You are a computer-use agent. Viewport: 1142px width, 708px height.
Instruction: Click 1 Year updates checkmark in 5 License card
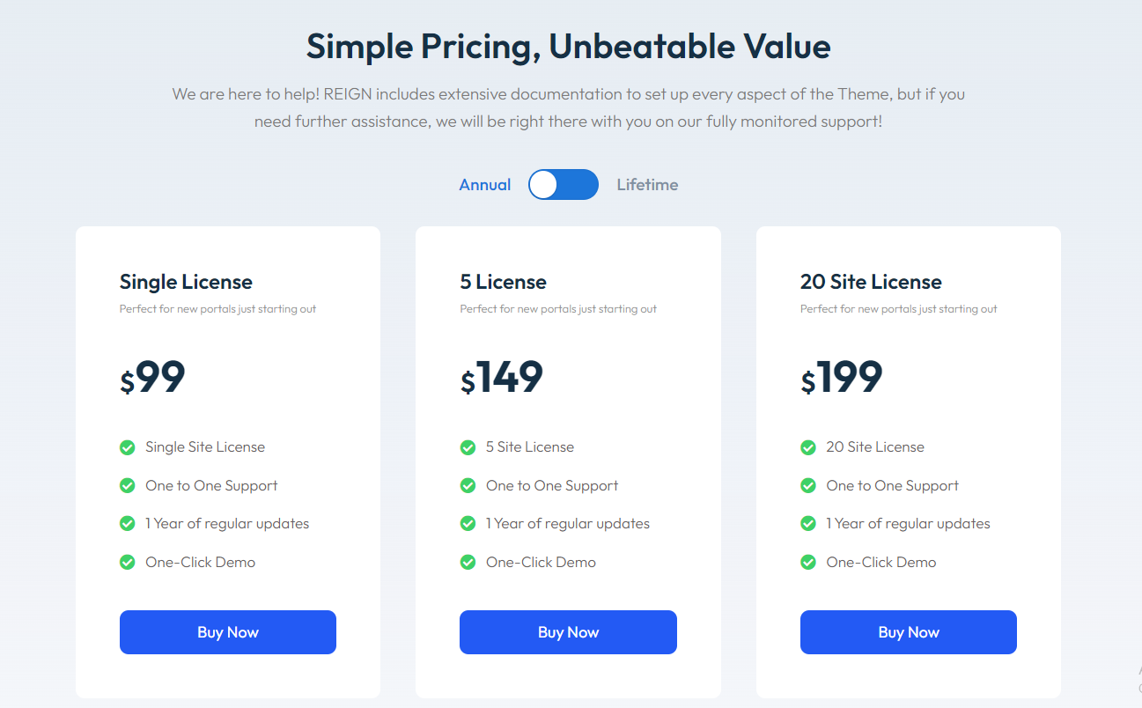click(x=468, y=523)
